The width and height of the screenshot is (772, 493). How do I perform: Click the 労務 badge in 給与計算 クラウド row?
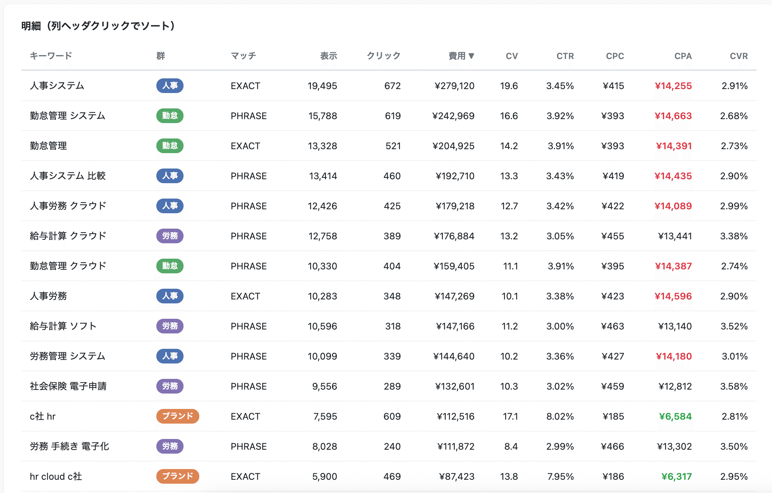(x=170, y=236)
